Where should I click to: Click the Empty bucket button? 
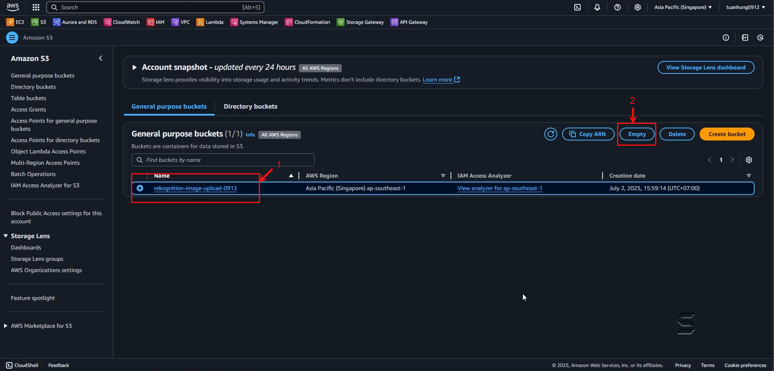point(637,134)
